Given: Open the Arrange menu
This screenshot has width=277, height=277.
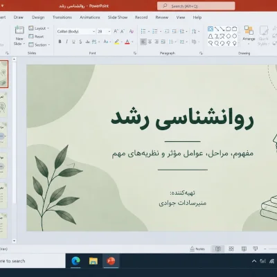Looking at the screenshot, I should [x=249, y=35].
